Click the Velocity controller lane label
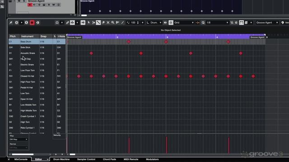 pos(57,135)
